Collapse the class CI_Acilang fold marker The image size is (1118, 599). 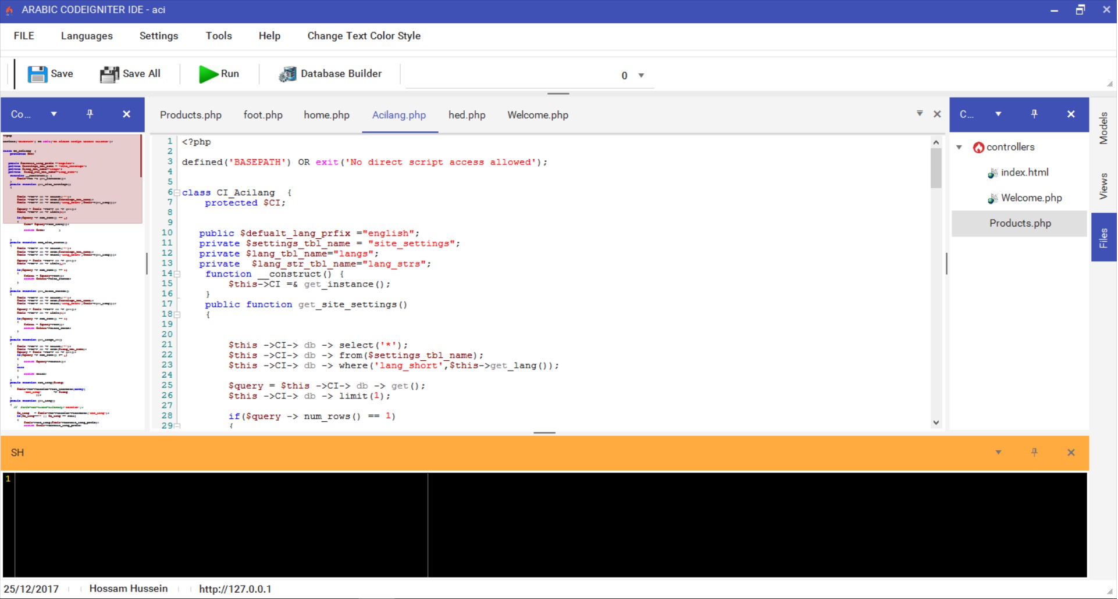(177, 193)
